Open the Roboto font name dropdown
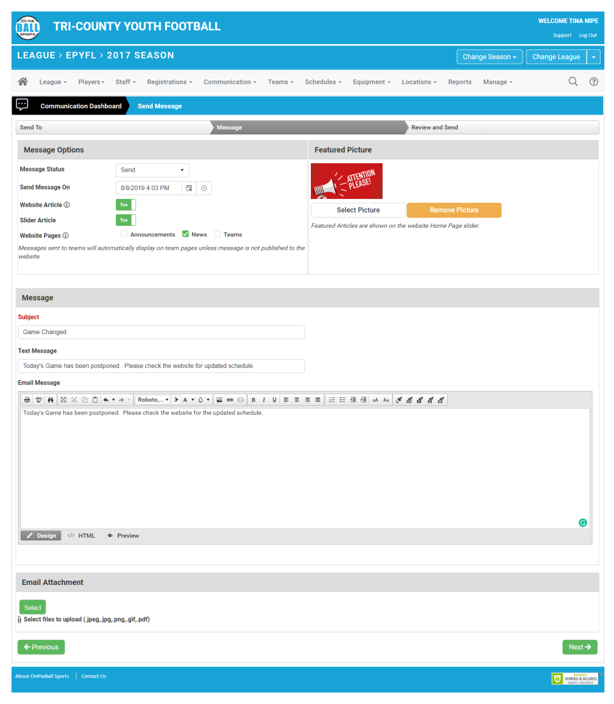 (153, 399)
